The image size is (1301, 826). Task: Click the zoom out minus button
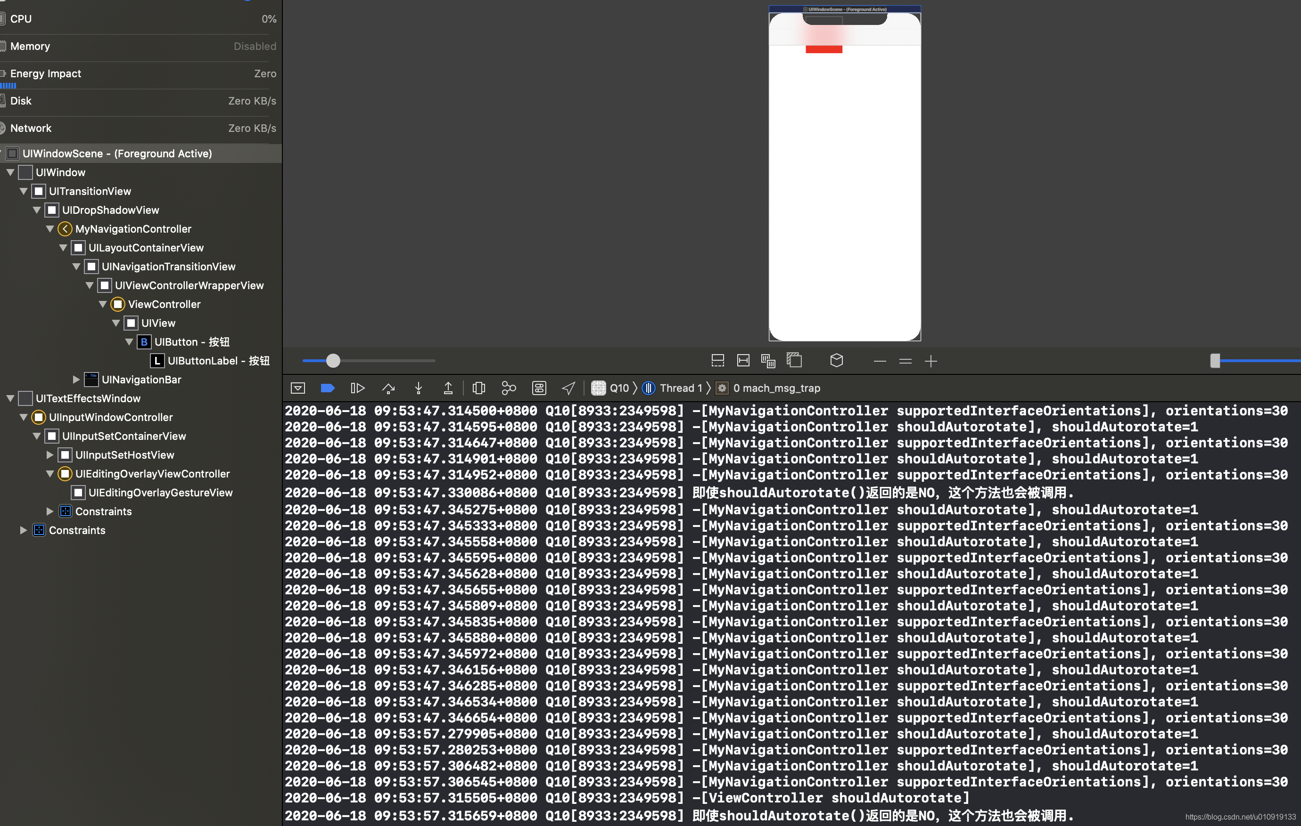pyautogui.click(x=880, y=361)
